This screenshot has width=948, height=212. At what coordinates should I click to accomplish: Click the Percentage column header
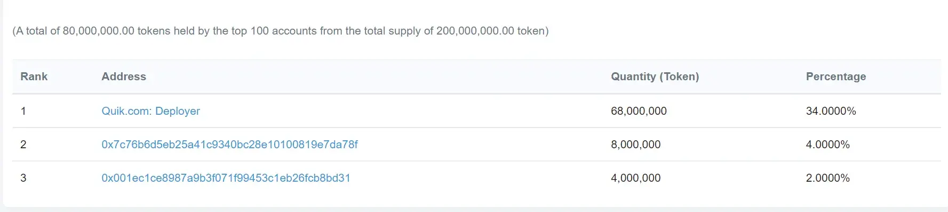835,77
